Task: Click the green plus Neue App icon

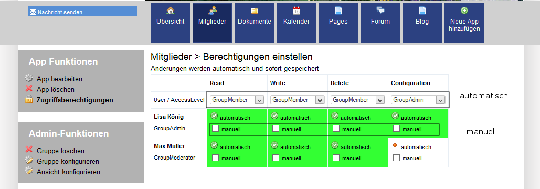Action: pyautogui.click(x=464, y=10)
